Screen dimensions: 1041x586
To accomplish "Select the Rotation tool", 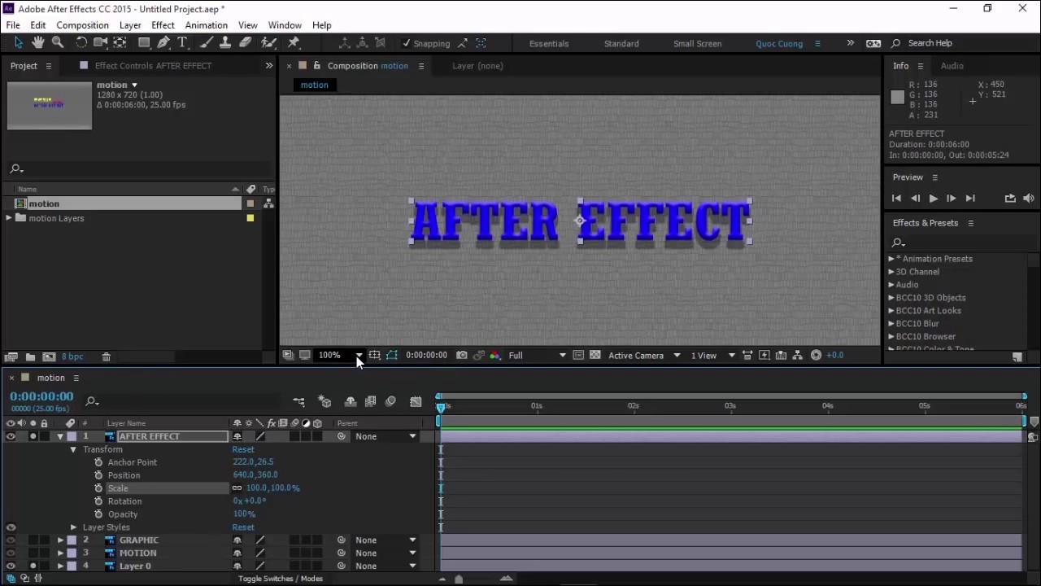I will click(81, 43).
